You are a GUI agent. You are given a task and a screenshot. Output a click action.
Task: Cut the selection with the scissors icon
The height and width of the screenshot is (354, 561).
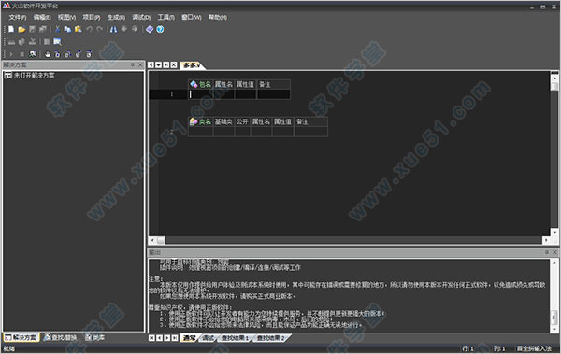tap(57, 29)
